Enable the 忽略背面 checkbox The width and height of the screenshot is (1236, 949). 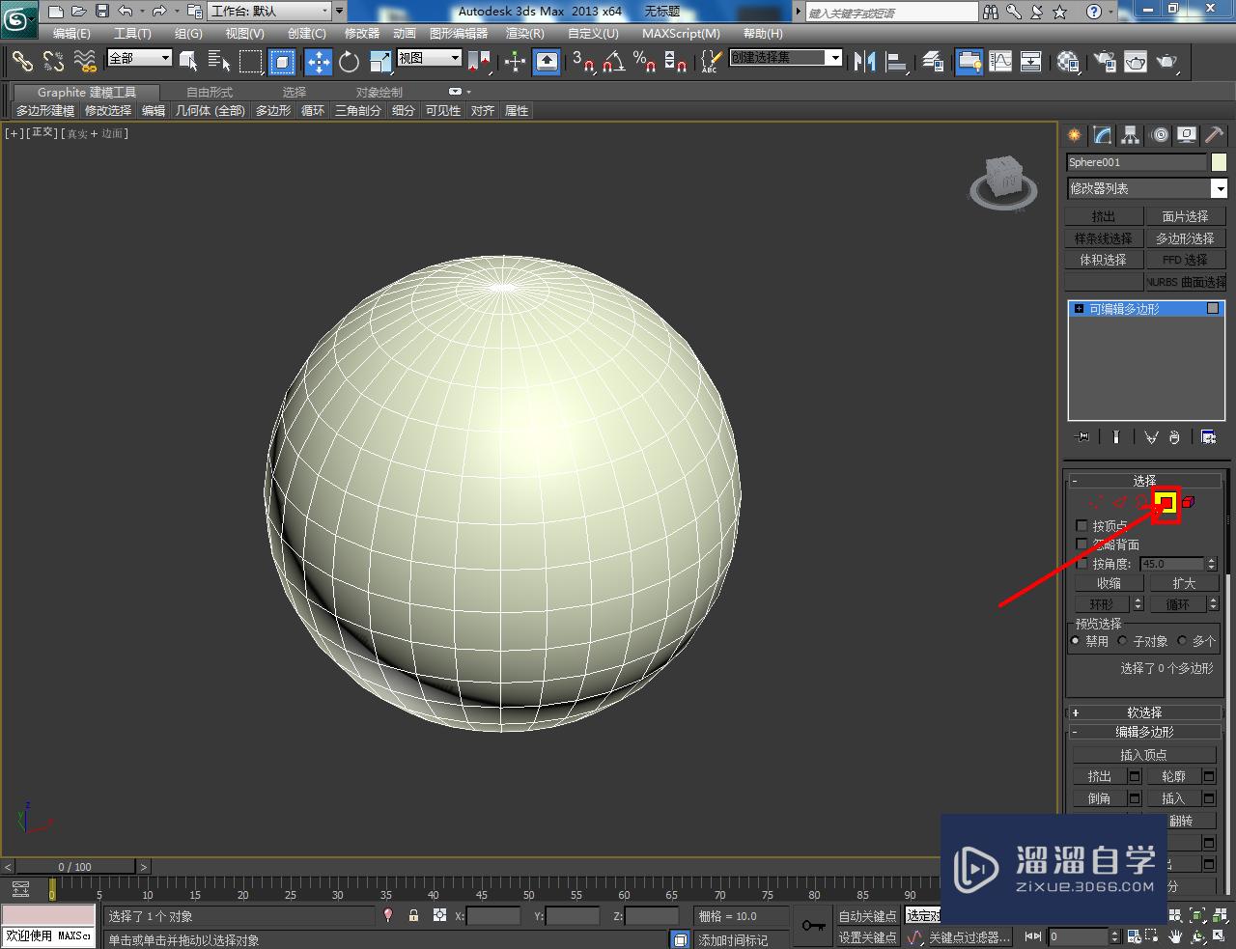point(1081,544)
